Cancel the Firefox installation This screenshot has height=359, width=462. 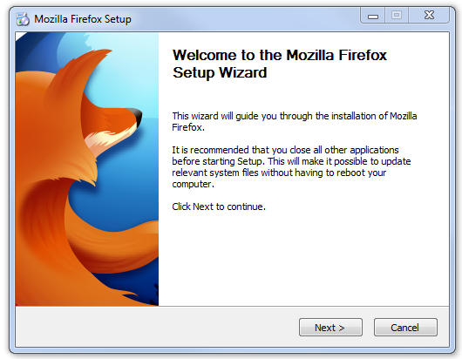(x=405, y=327)
